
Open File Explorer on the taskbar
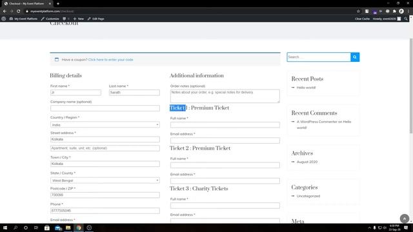(x=68, y=227)
